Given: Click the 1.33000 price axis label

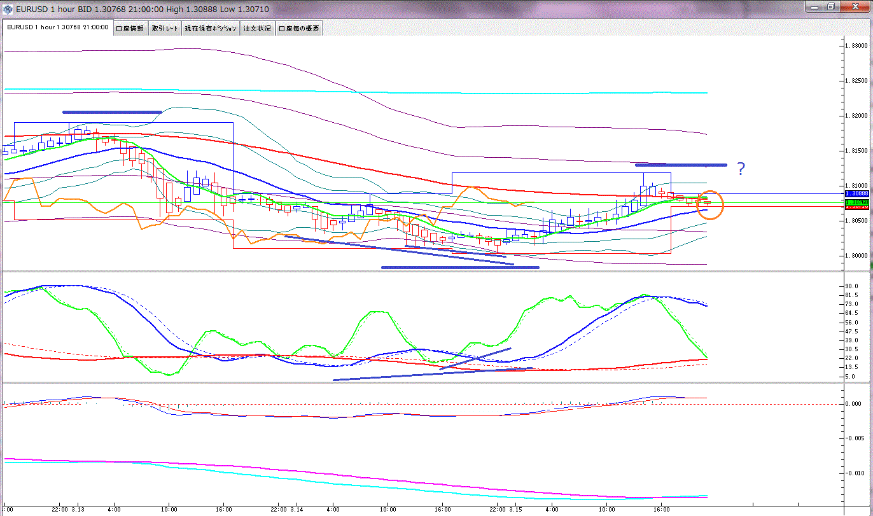Looking at the screenshot, I should point(856,46).
